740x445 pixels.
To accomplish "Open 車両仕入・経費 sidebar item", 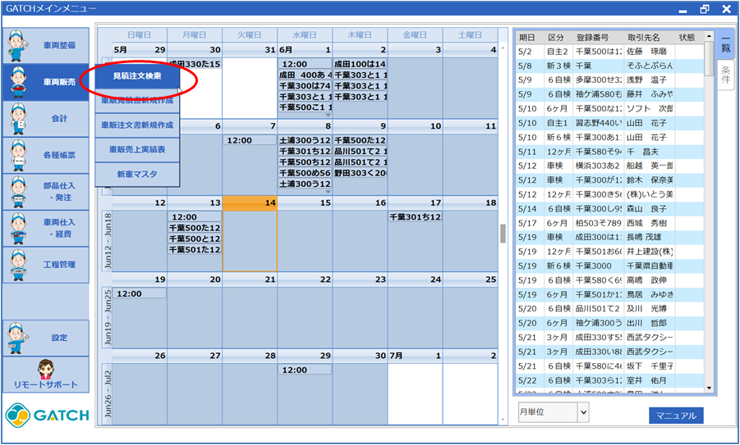I will pyautogui.click(x=45, y=229).
